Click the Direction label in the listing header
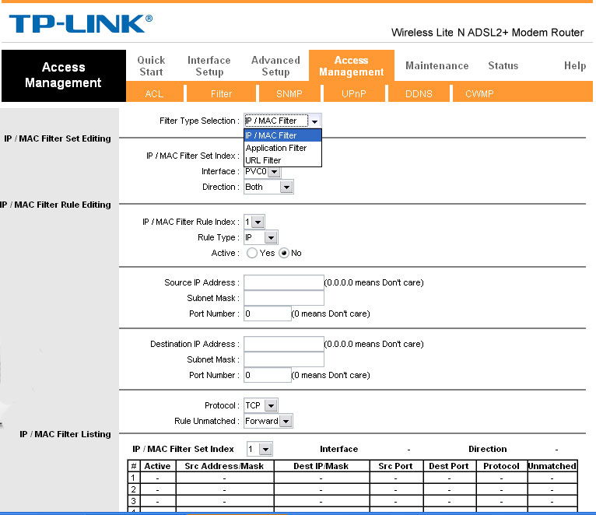The width and height of the screenshot is (596, 515). coord(487,449)
